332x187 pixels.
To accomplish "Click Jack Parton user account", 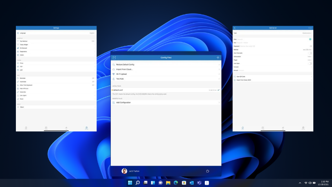I will (130, 171).
